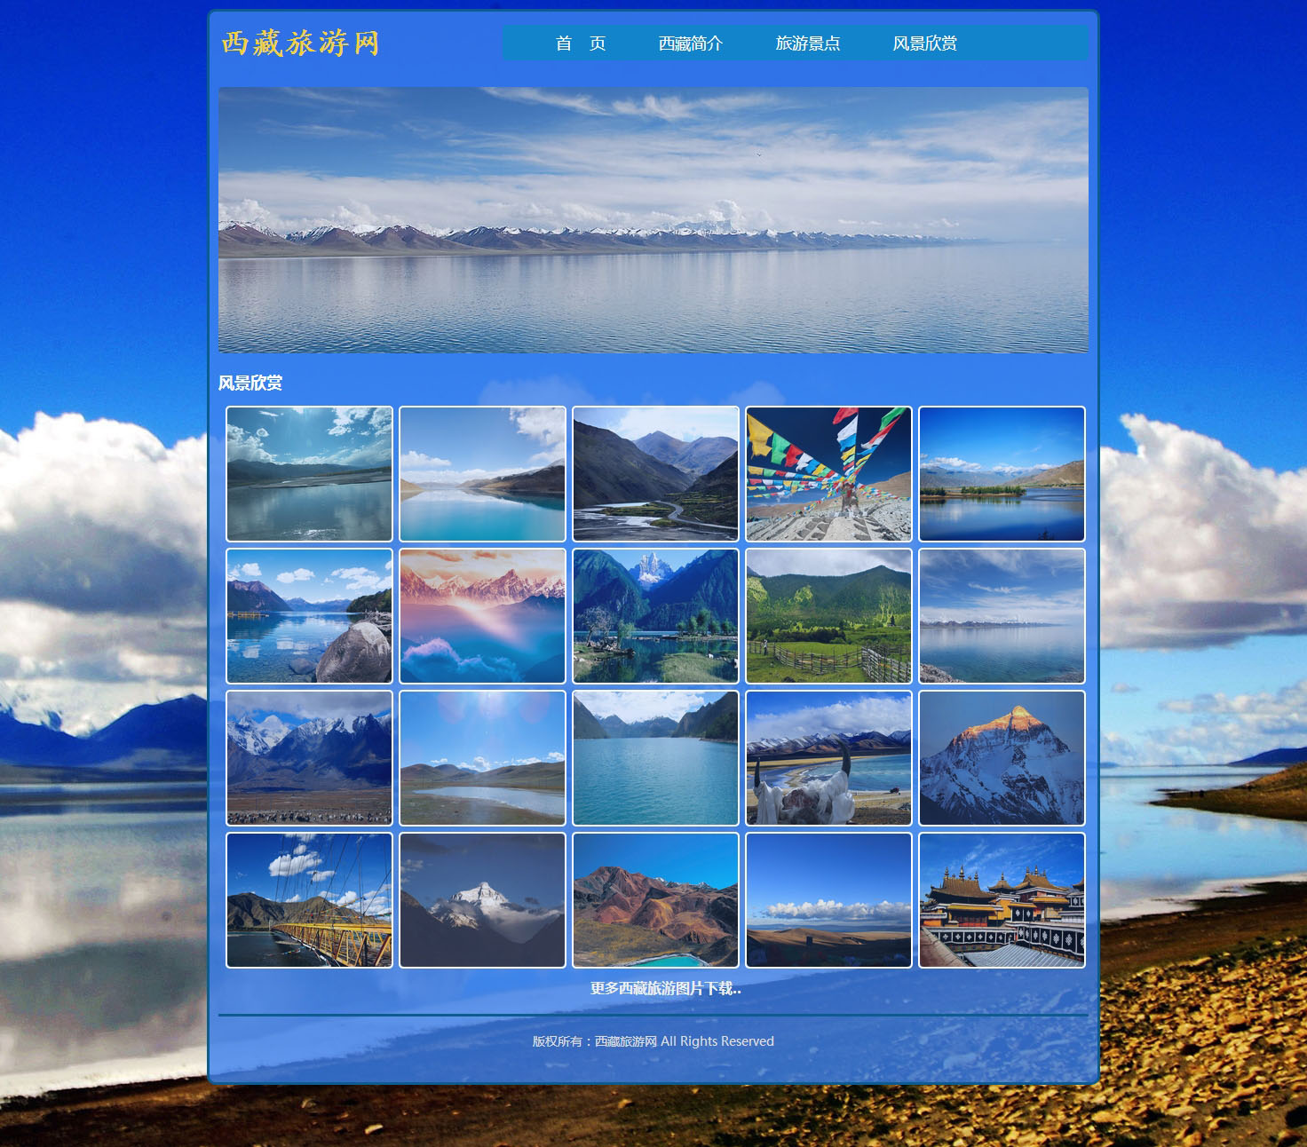This screenshot has height=1147, width=1307.
Task: Open thumbnail of turquoise lake beside brown hill
Action: pos(482,474)
